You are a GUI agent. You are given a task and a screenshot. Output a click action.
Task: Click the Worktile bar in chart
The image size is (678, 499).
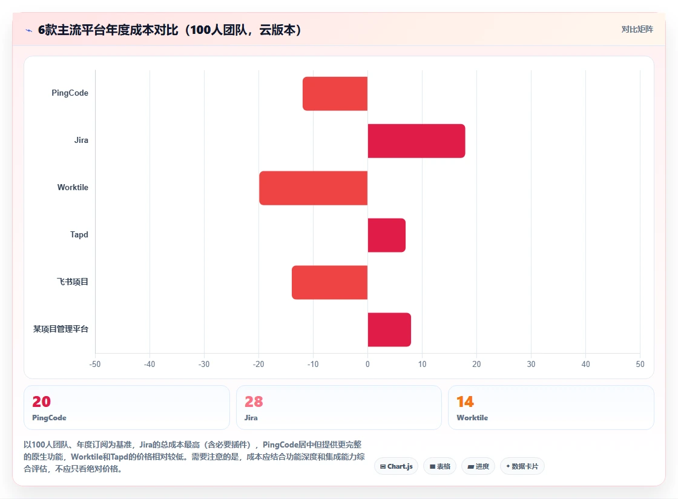click(x=314, y=188)
